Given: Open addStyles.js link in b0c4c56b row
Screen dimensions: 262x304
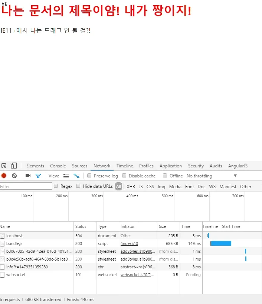Looking at the screenshot, I should point(138,259).
